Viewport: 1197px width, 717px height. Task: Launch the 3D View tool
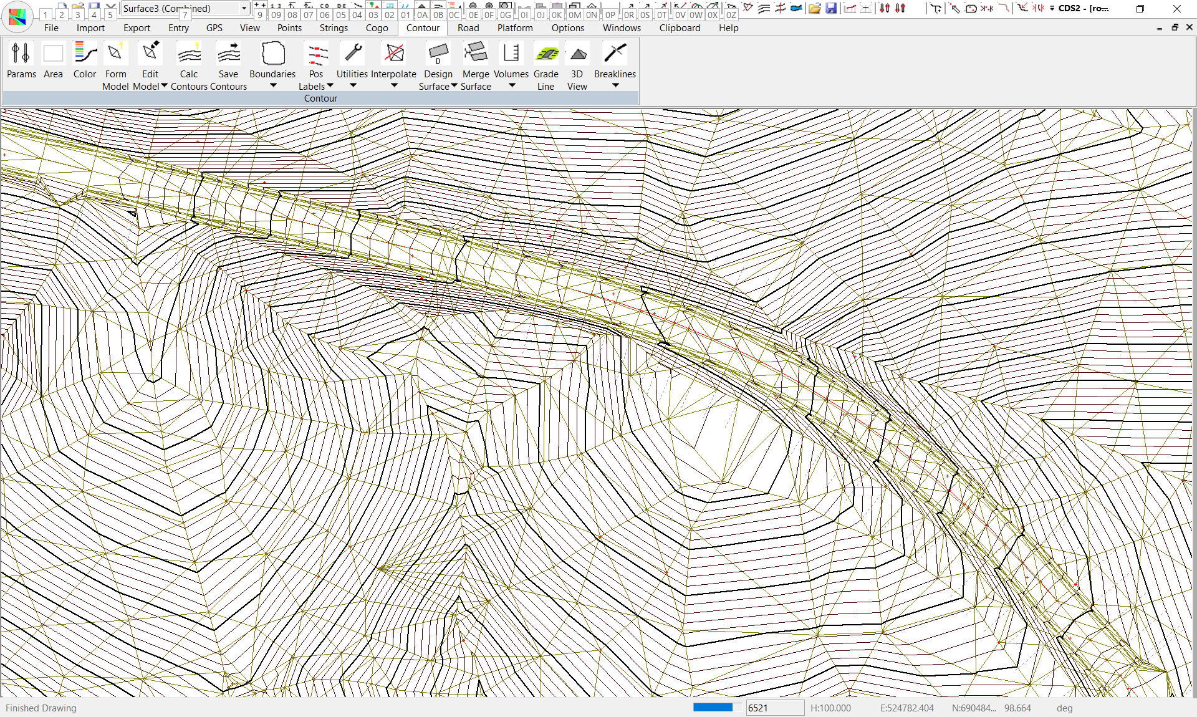tap(577, 54)
